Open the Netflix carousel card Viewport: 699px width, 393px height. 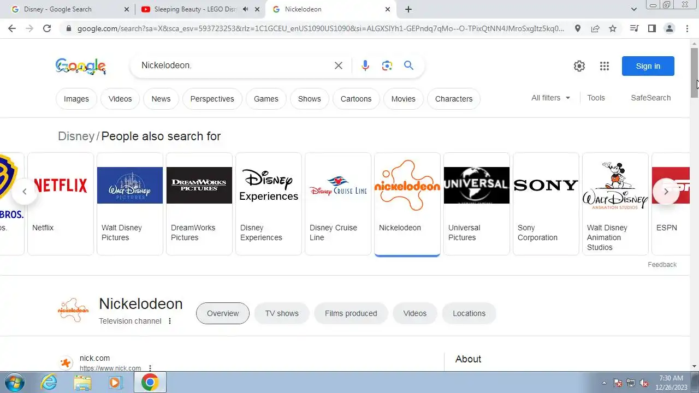click(61, 204)
